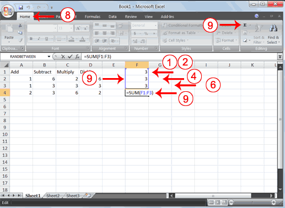Insert a new worksheet tab

tap(88, 195)
